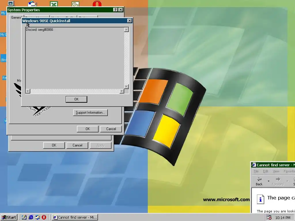295x221 pixels.
Task: Click OK beside Cancel in System Properties window
Action: tap(88, 129)
